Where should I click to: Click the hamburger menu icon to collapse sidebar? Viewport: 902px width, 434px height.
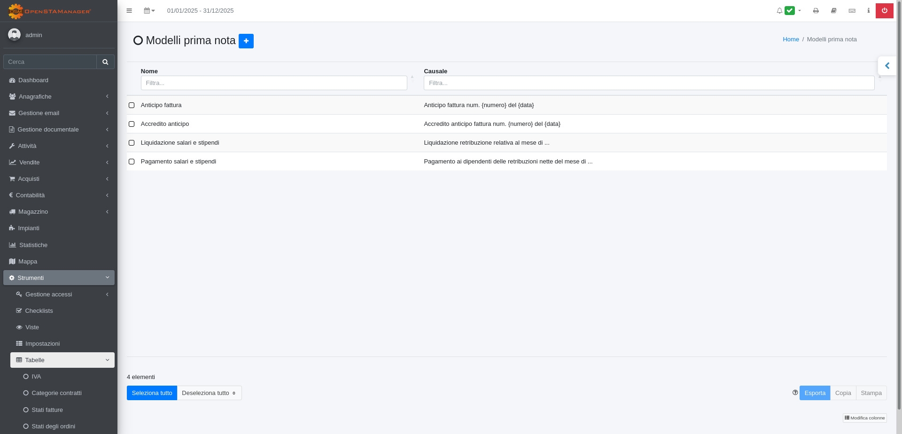tap(129, 11)
